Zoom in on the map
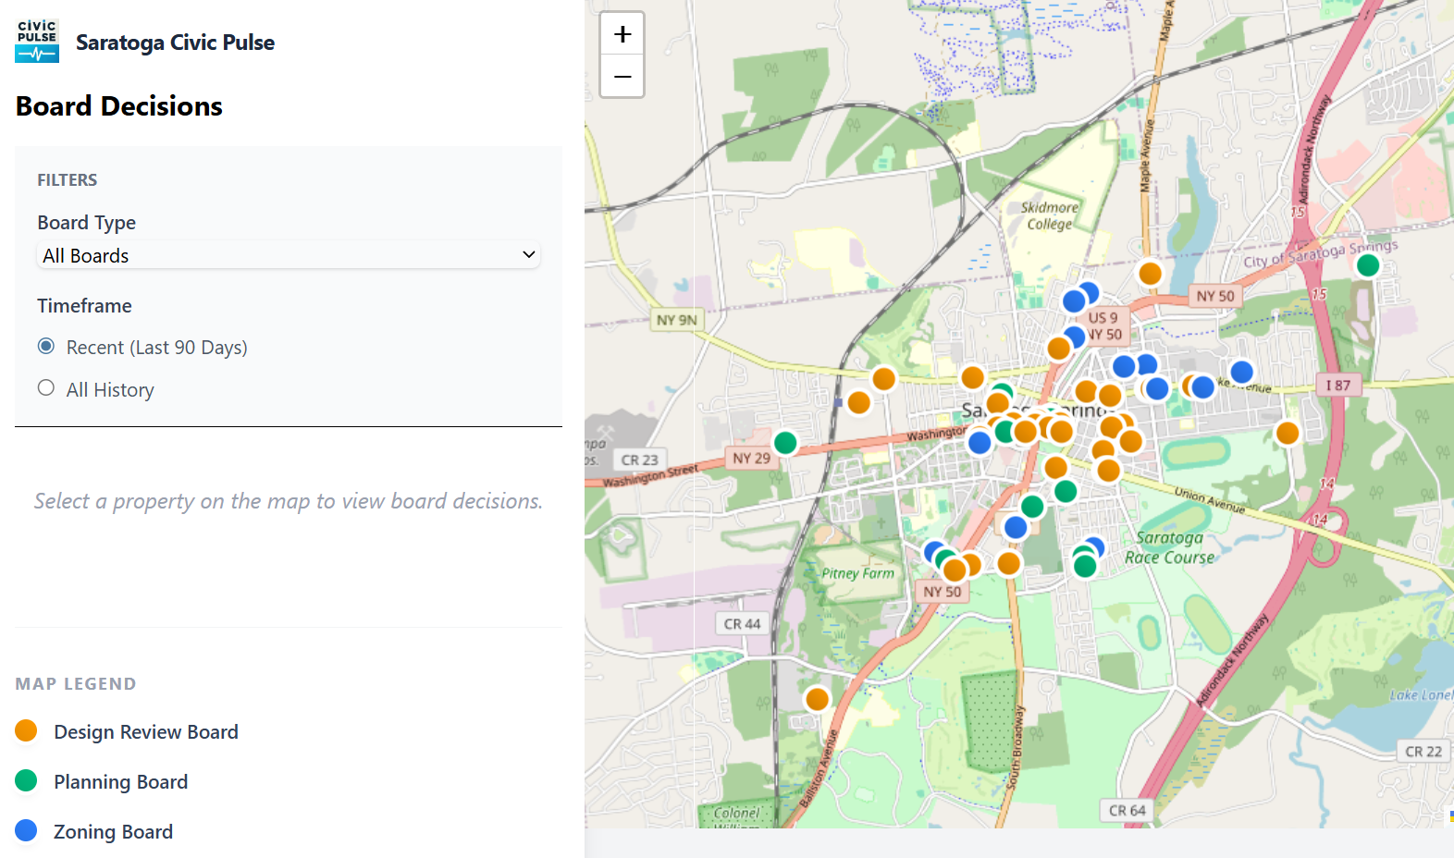Viewport: 1454px width, 858px height. pyautogui.click(x=622, y=34)
